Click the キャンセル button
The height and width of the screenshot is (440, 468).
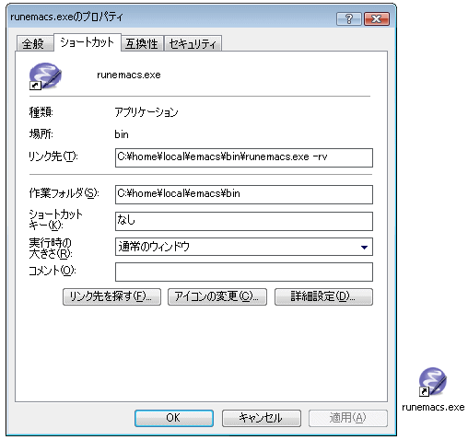click(262, 418)
